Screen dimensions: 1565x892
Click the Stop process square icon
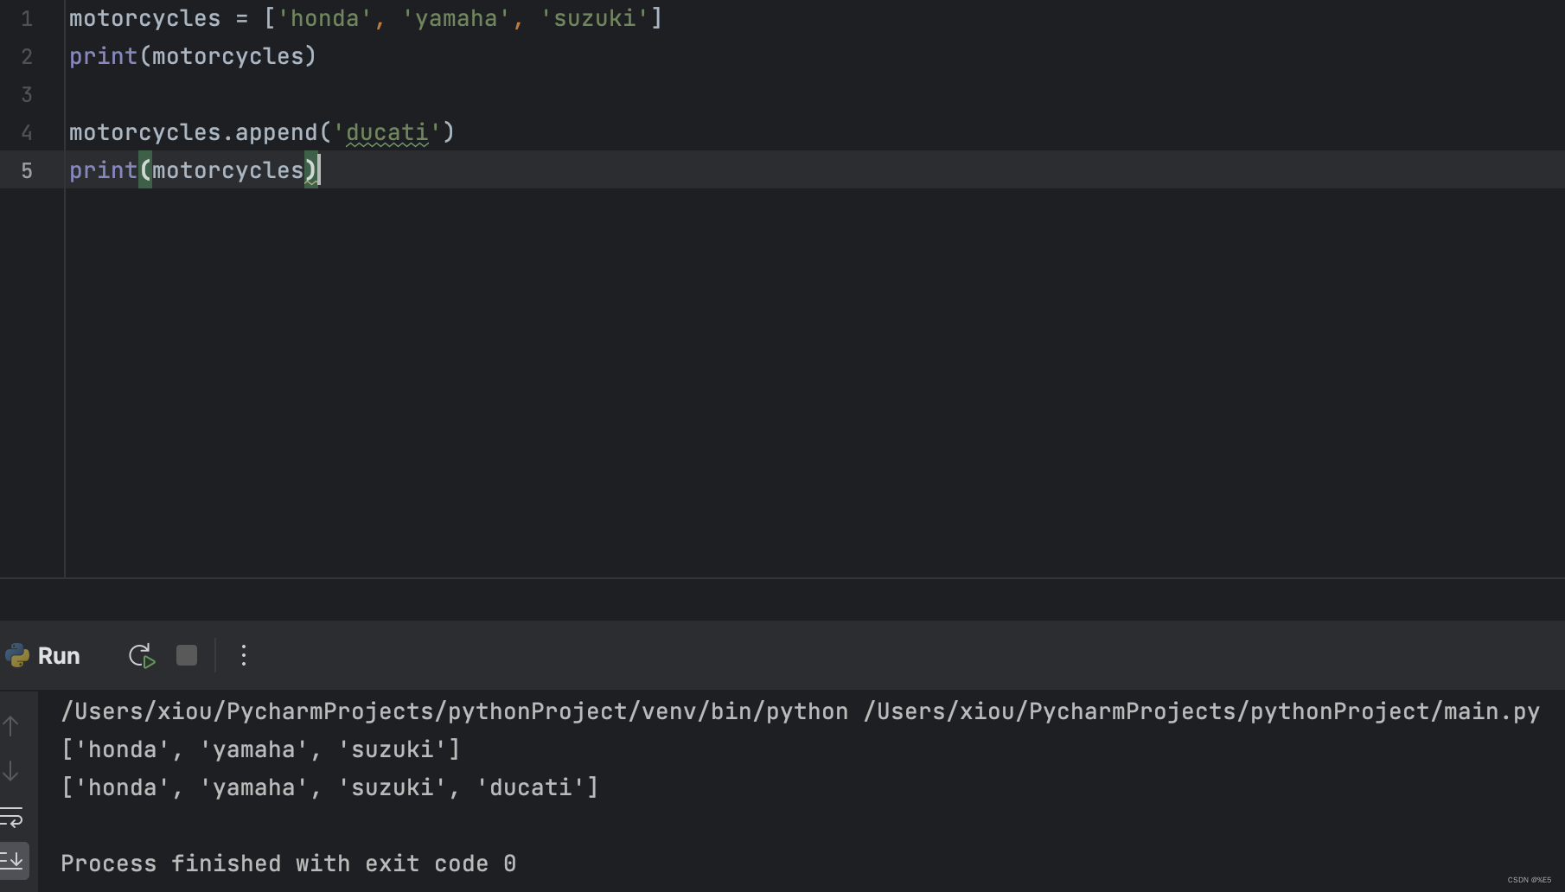187,655
